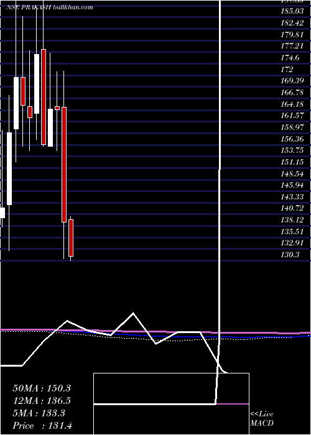Click the 161.57 price axis label
This screenshot has height=435, width=311.
[x=292, y=116]
